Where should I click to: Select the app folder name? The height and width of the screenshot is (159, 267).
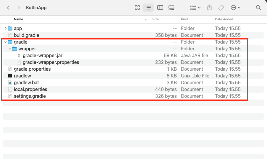18,28
